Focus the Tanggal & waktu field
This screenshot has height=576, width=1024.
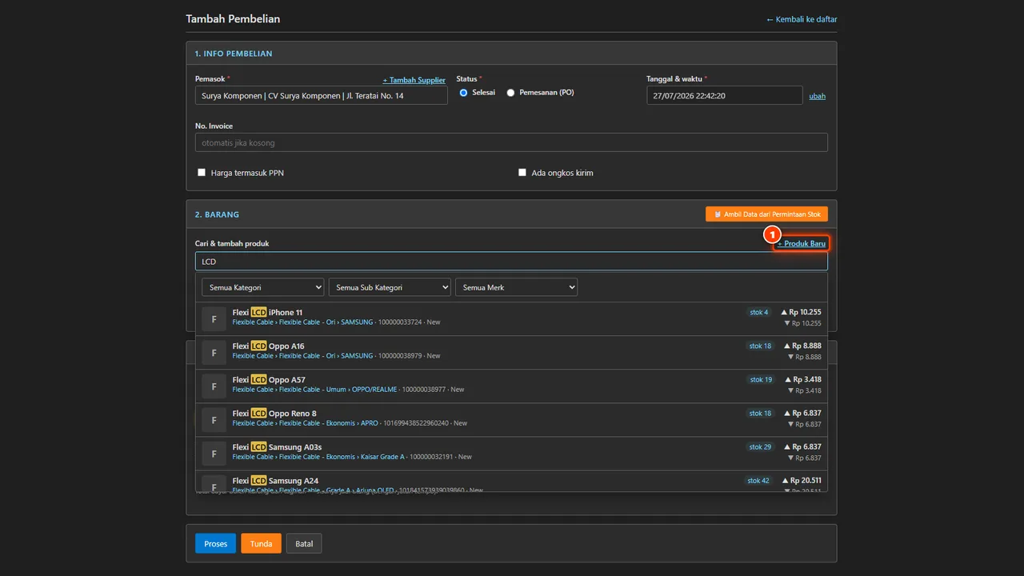pyautogui.click(x=725, y=95)
